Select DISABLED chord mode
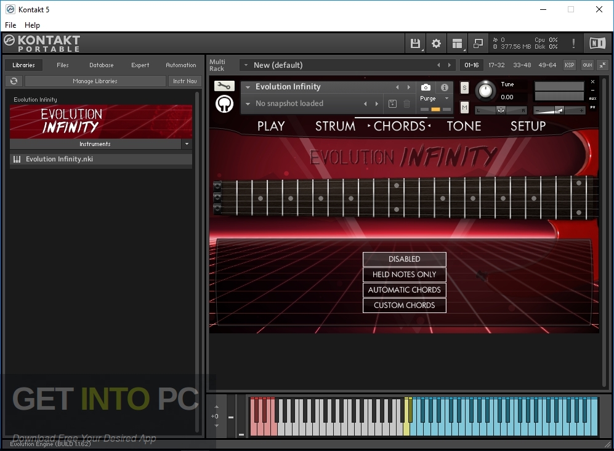 click(404, 259)
